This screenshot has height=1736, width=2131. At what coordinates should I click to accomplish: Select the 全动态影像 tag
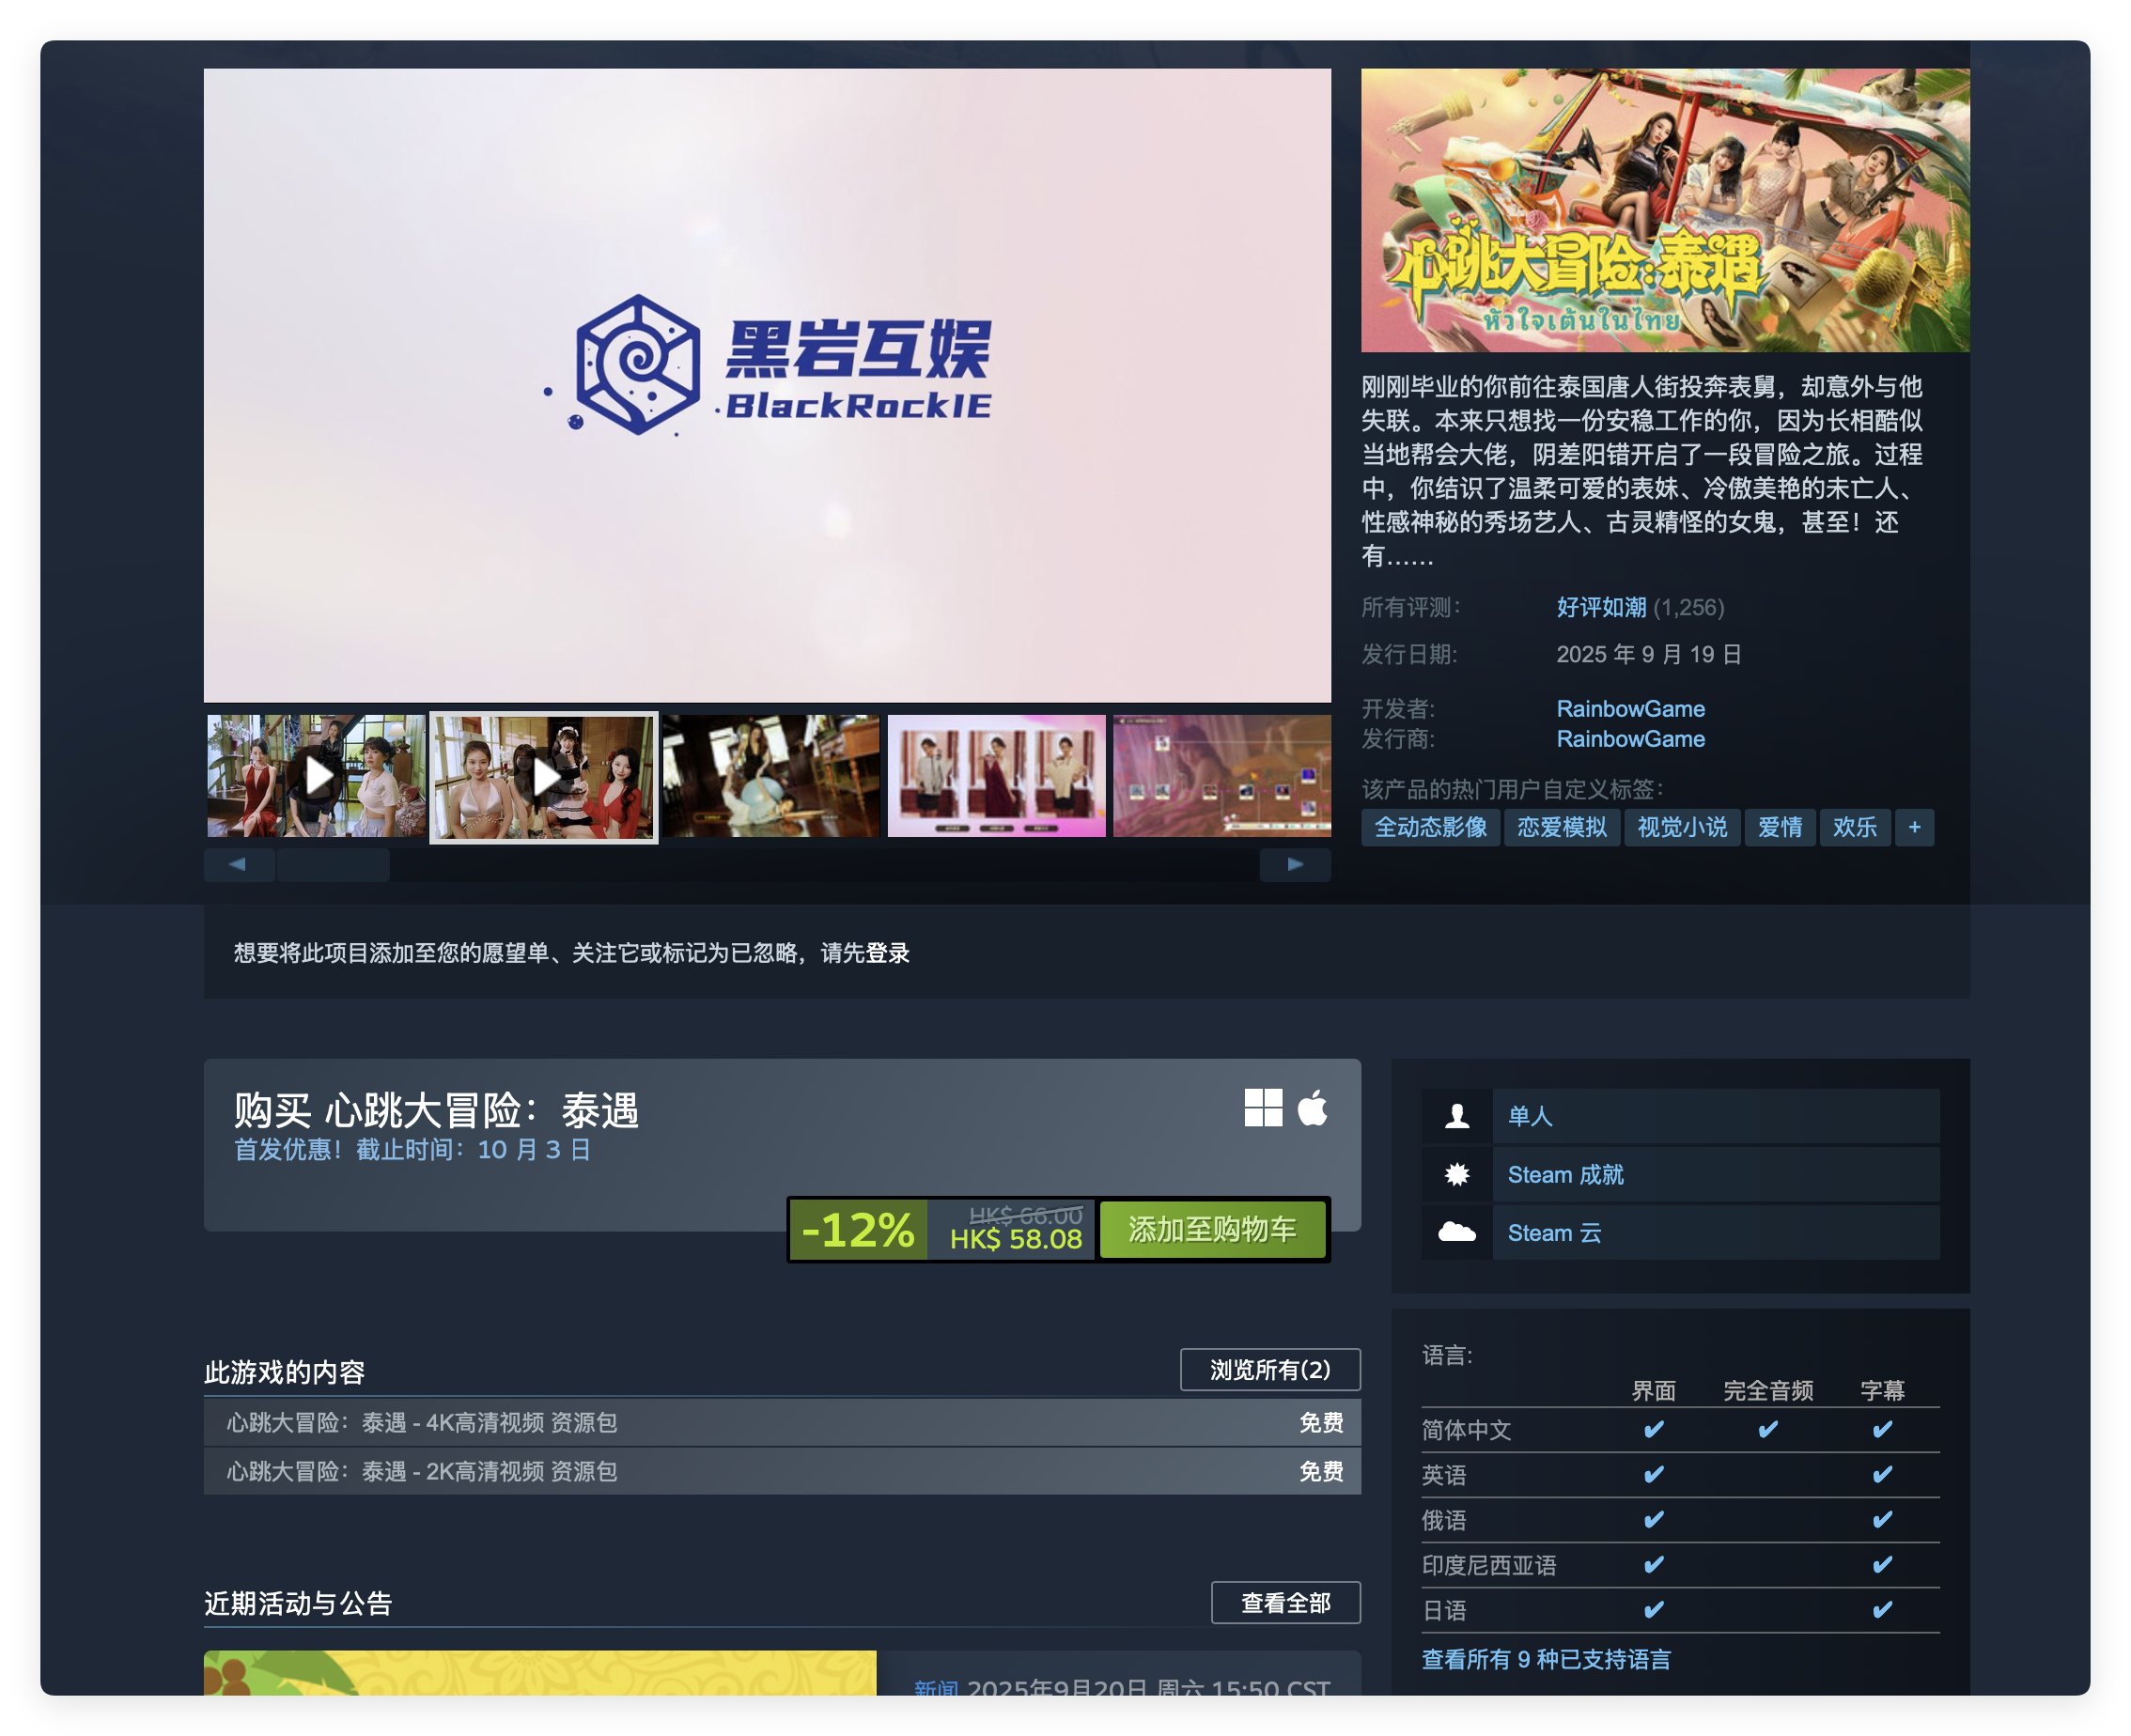coord(1430,827)
